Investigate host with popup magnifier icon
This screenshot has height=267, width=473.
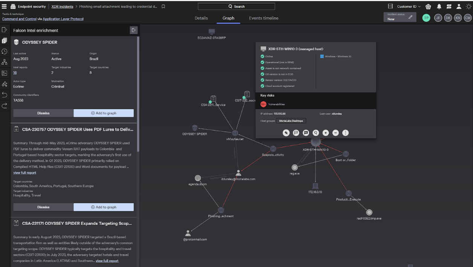tap(316, 133)
